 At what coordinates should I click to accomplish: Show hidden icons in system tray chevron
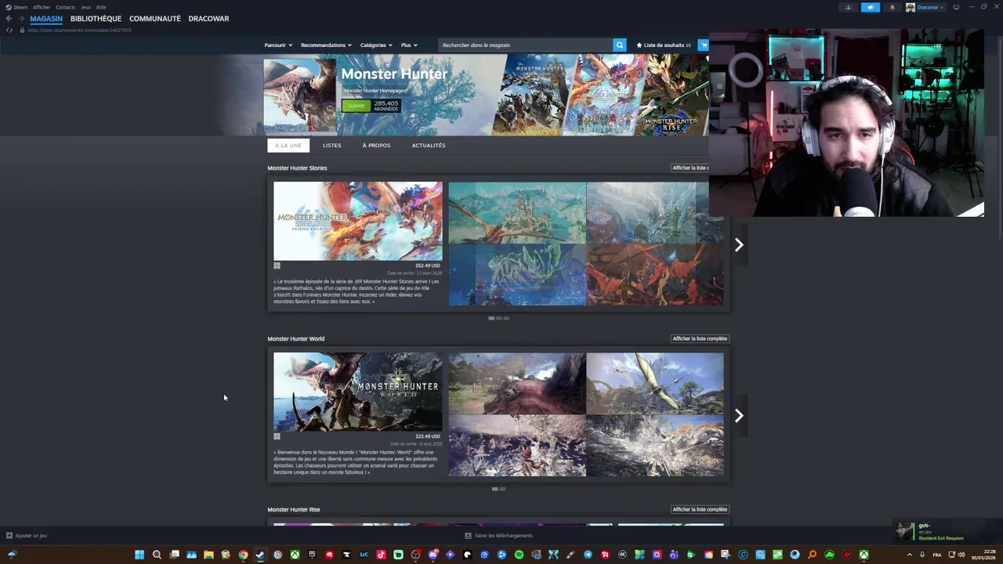tap(909, 555)
